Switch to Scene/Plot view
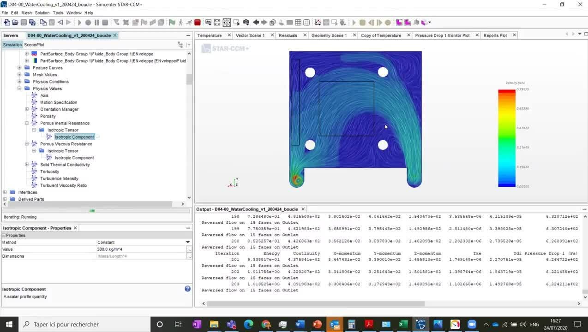Screen dimensions: 588x332 tap(34, 45)
